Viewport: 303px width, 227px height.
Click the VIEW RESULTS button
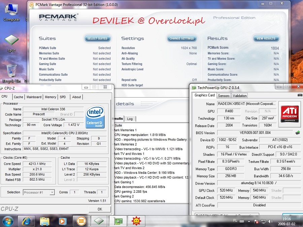point(266,38)
